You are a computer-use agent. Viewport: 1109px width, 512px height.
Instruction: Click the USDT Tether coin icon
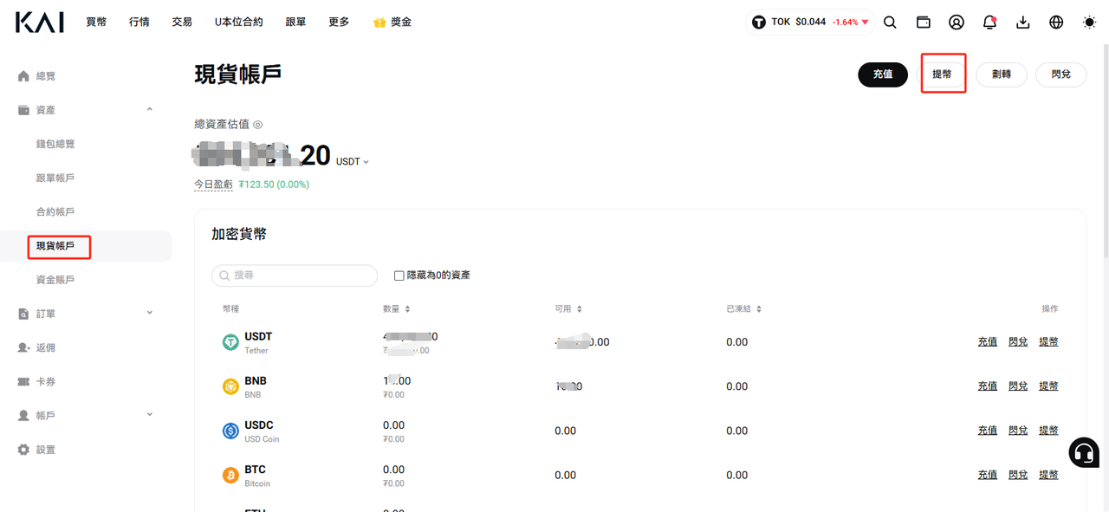pyautogui.click(x=230, y=343)
